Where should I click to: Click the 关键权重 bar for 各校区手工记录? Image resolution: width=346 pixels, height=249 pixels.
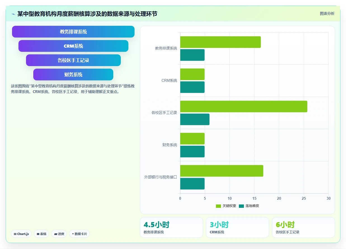[x=244, y=106]
